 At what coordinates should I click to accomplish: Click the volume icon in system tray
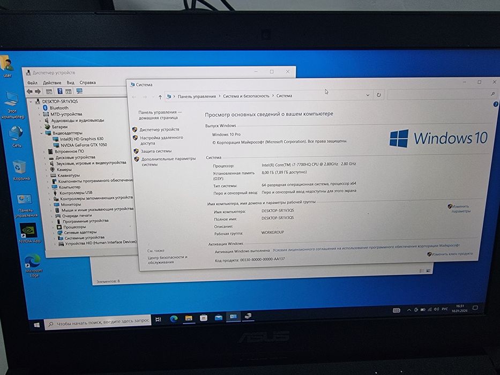pyautogui.click(x=436, y=309)
